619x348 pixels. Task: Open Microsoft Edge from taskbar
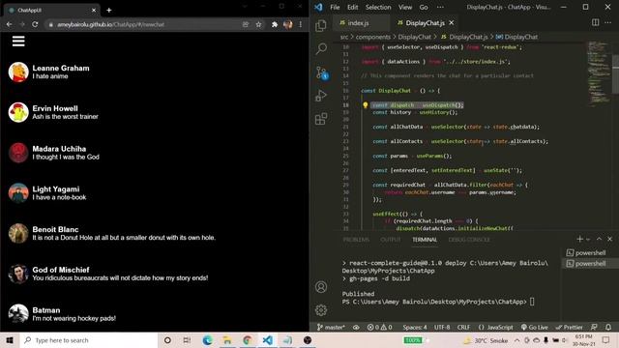point(207,340)
